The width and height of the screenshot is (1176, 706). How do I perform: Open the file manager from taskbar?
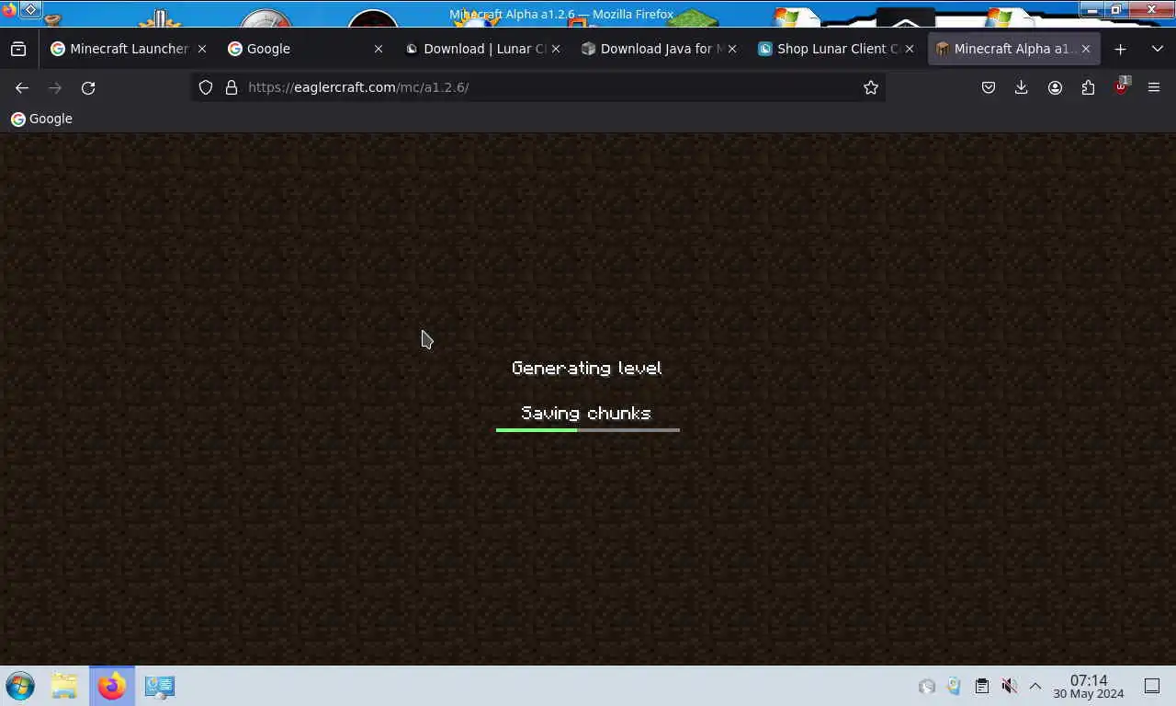point(64,686)
